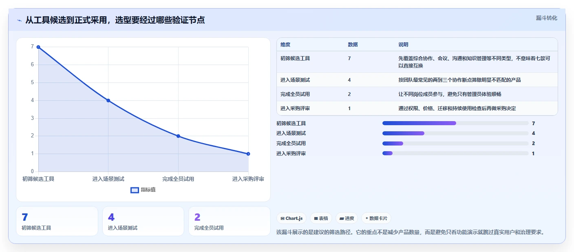Click the 漏斗转化 label in header

[x=546, y=18]
